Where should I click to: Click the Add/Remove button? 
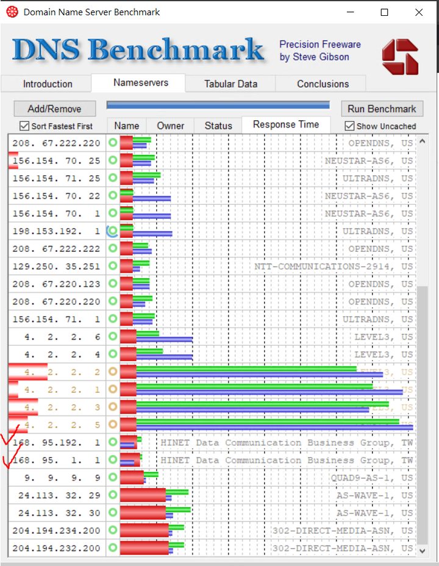pyautogui.click(x=54, y=109)
